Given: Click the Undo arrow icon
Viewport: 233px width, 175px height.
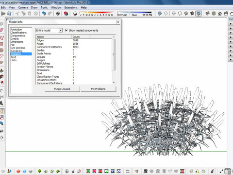Looking at the screenshot, I should [44, 14].
